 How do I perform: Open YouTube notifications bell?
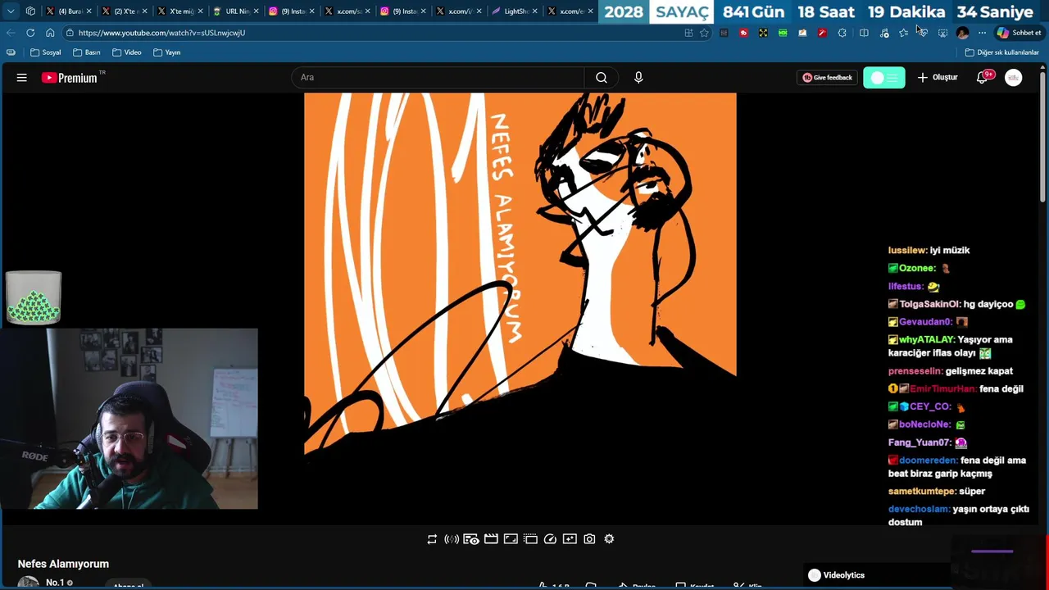(983, 78)
